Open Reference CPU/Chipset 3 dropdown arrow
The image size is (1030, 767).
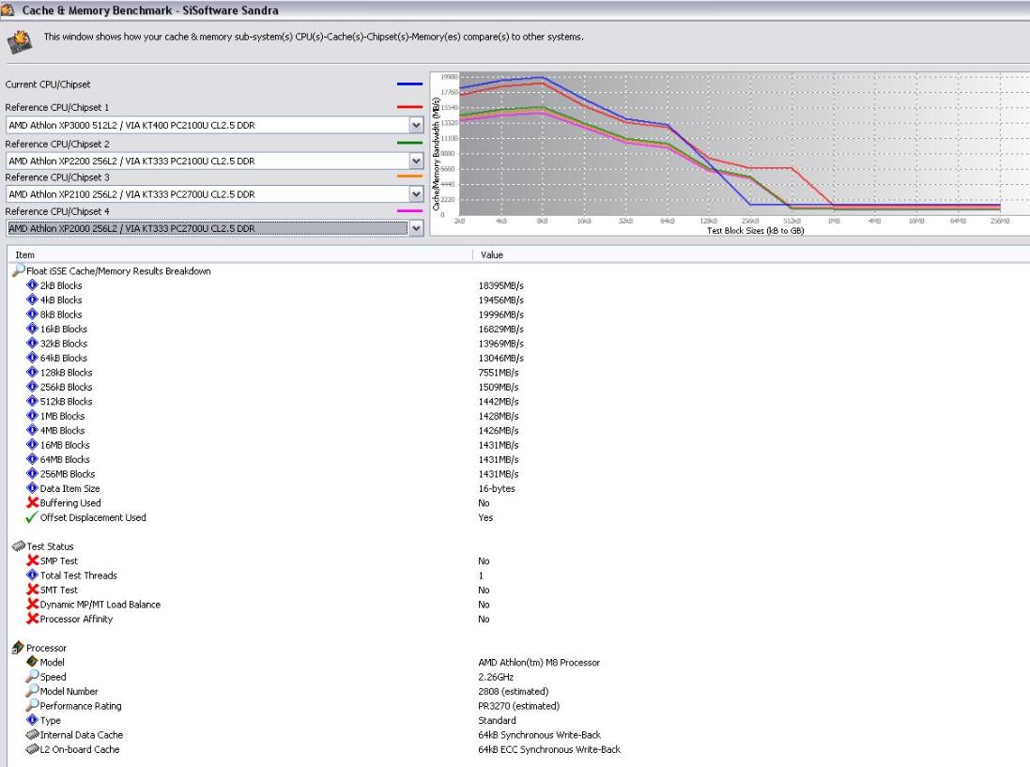(x=416, y=194)
